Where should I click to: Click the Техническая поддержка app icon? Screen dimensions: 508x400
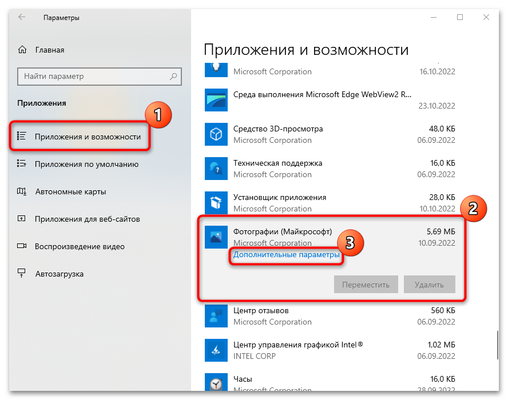click(216, 169)
